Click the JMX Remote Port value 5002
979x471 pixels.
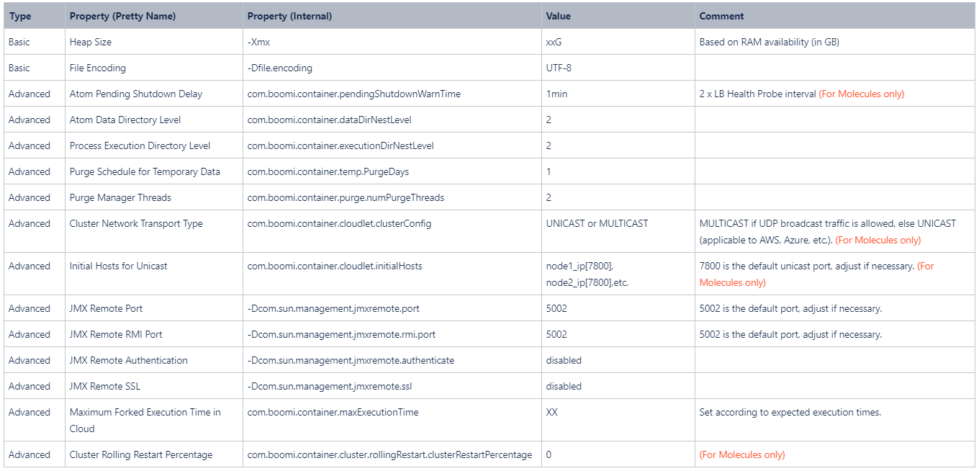(554, 308)
